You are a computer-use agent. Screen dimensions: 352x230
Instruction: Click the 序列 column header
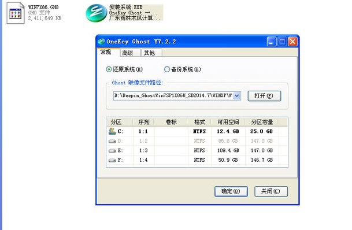(x=143, y=122)
